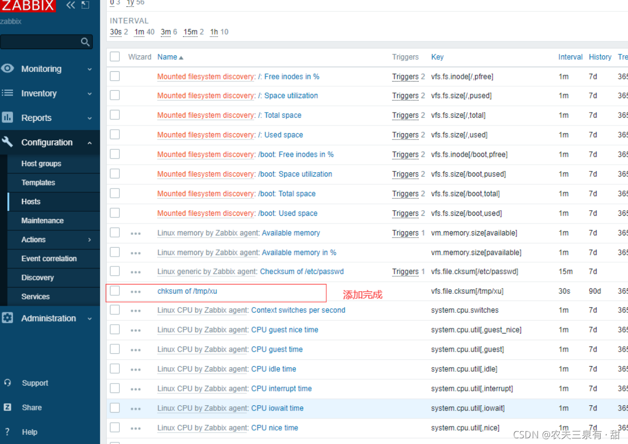Open CPU iowait time item
628x444 pixels.
click(277, 408)
